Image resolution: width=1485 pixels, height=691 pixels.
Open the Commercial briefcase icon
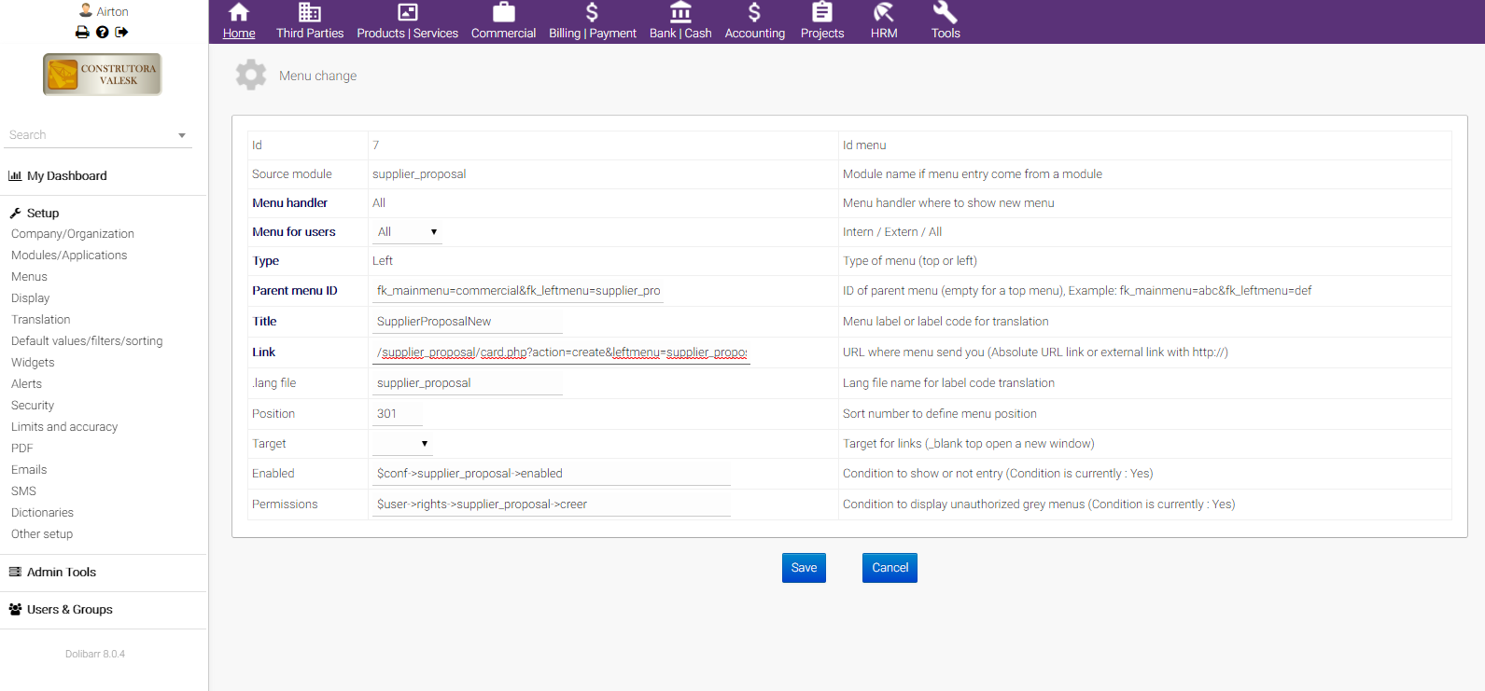pyautogui.click(x=503, y=12)
